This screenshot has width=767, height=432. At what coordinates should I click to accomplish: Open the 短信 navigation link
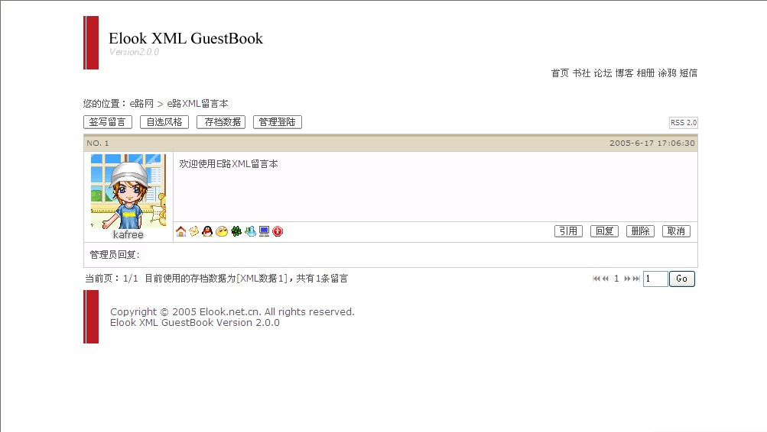(x=688, y=73)
